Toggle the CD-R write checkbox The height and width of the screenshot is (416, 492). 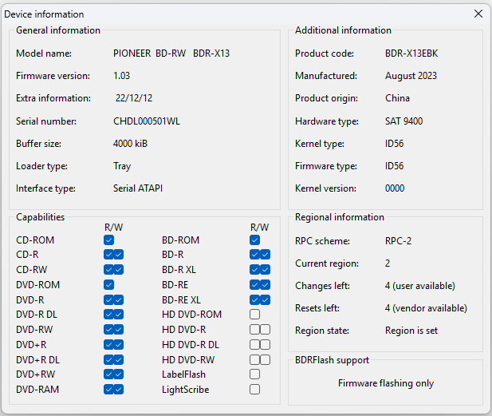click(119, 255)
